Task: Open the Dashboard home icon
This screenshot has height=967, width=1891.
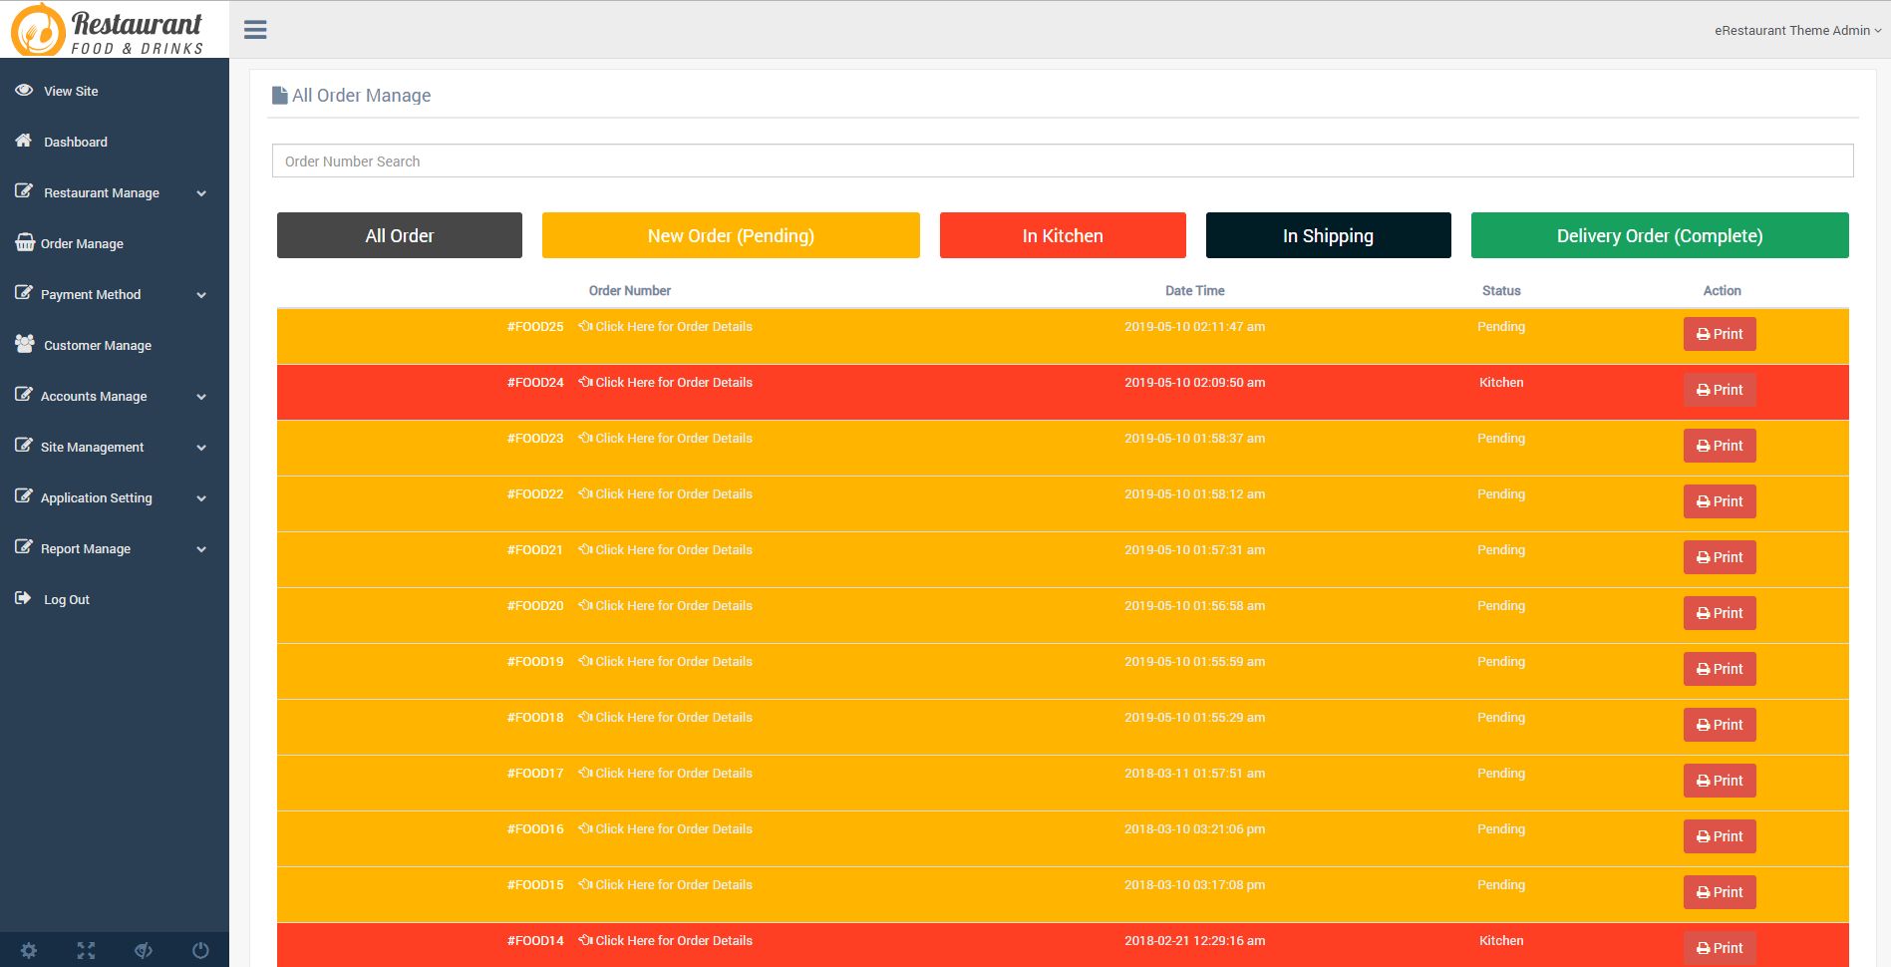Action: coord(24,142)
